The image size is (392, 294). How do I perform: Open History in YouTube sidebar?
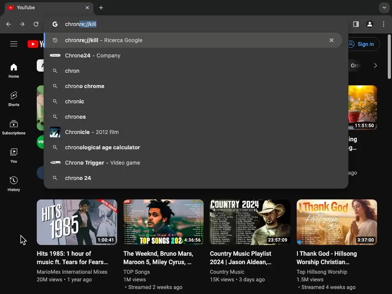[x=14, y=184]
